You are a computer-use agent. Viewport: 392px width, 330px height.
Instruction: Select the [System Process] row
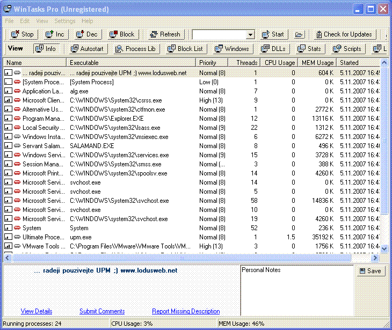click(192, 82)
